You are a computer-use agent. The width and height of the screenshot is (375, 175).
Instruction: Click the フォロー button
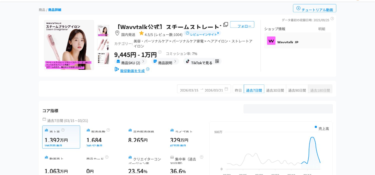242,24
